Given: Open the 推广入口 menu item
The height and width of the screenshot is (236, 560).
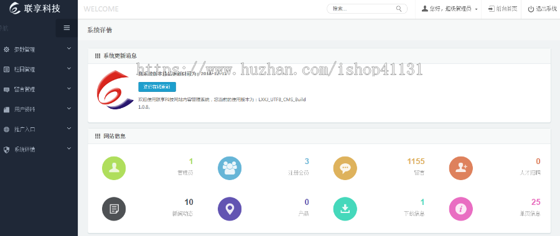Looking at the screenshot, I should pyautogui.click(x=39, y=129).
